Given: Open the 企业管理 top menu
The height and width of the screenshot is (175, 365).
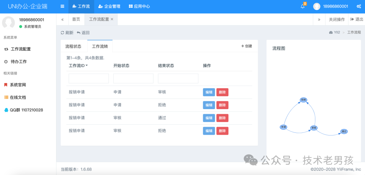Looking at the screenshot, I should (x=109, y=6).
